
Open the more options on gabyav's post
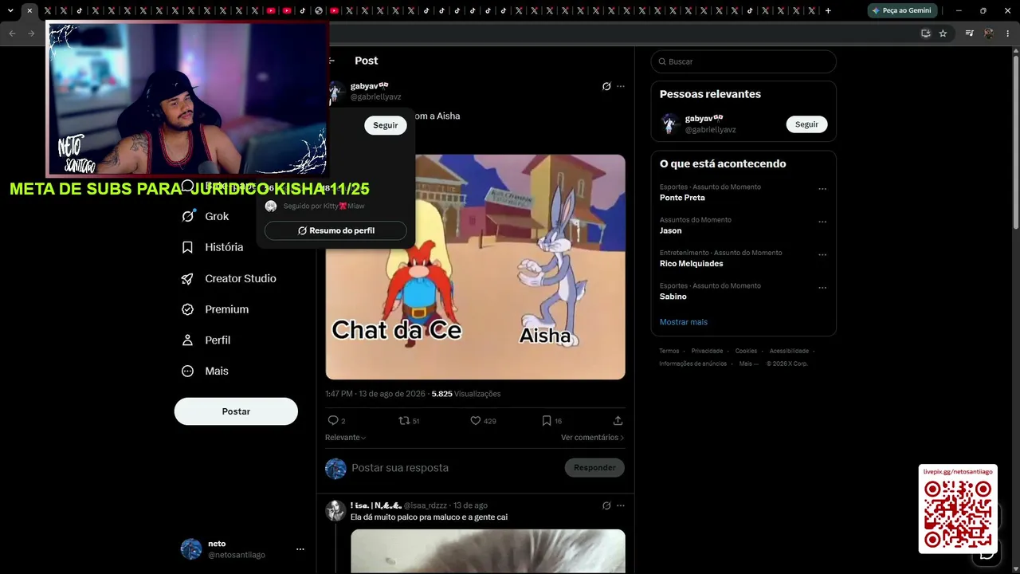tap(621, 86)
